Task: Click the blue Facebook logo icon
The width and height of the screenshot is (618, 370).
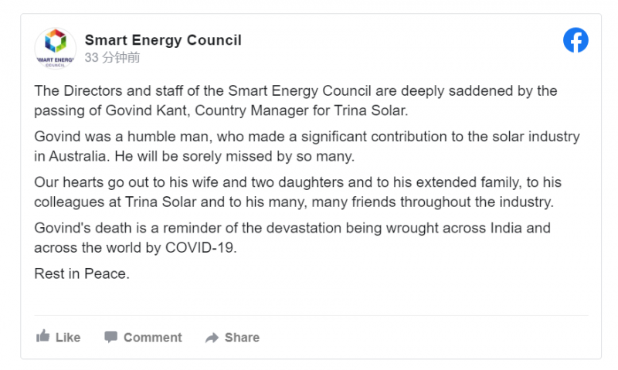Action: coord(576,40)
